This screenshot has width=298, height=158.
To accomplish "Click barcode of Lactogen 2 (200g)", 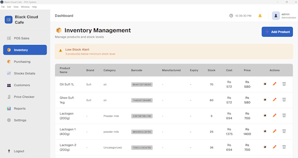I will 142,148.
